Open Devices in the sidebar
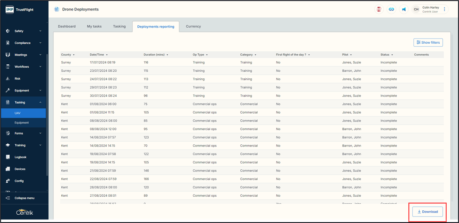Image resolution: width=459 pixels, height=223 pixels. point(20,169)
